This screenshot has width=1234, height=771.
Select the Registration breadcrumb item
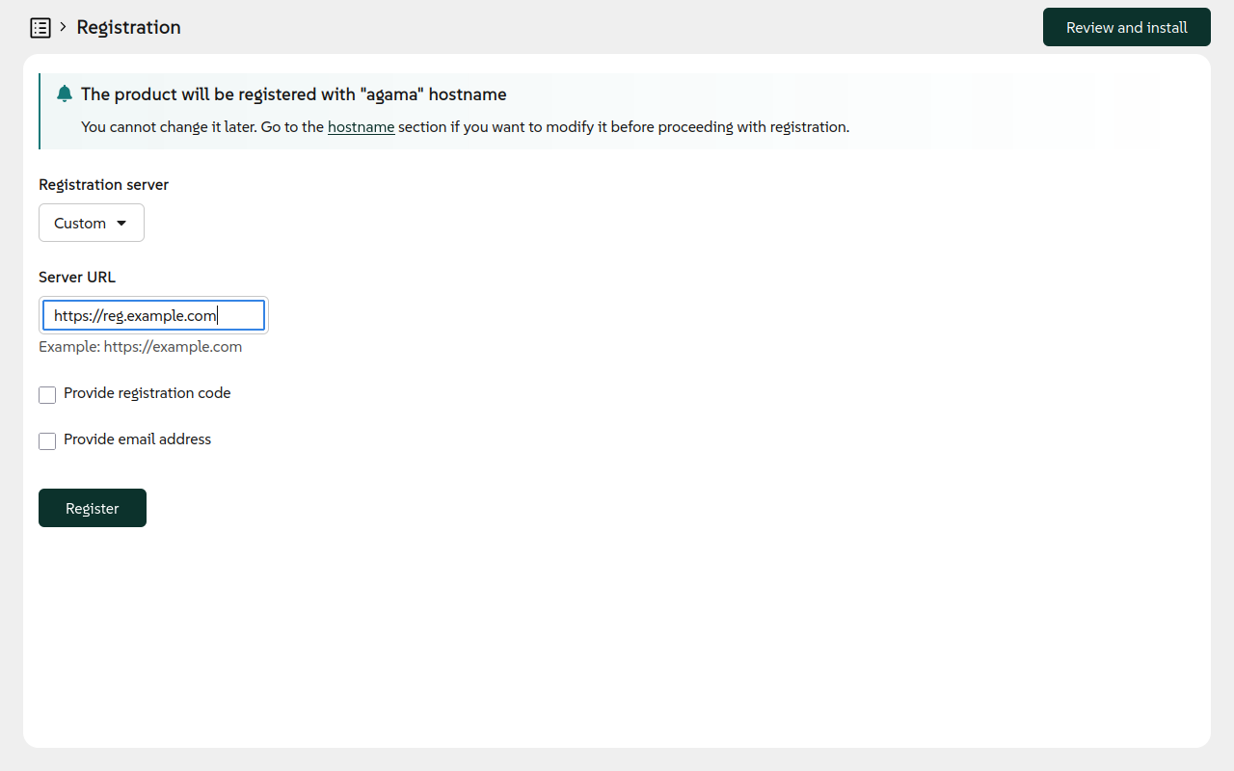pos(128,27)
